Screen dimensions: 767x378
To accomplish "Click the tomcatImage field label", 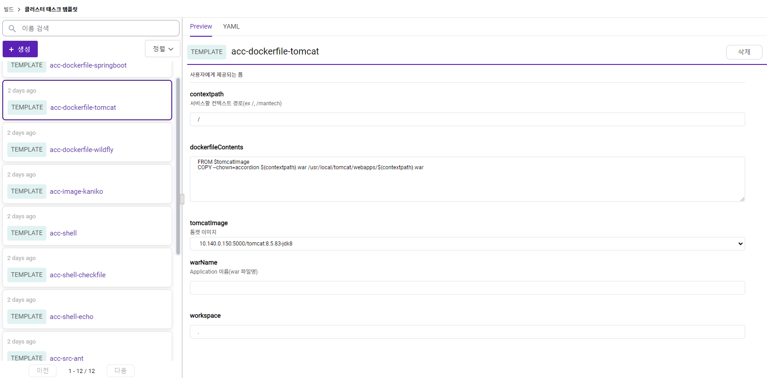I will click(209, 223).
